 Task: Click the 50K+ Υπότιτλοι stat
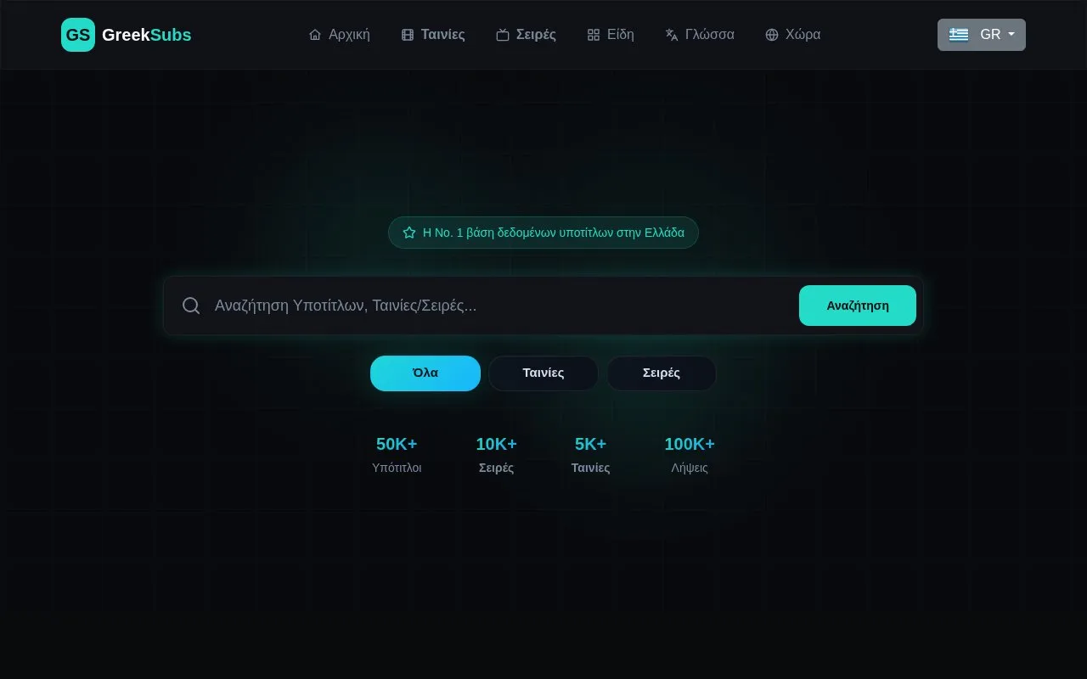tap(397, 455)
